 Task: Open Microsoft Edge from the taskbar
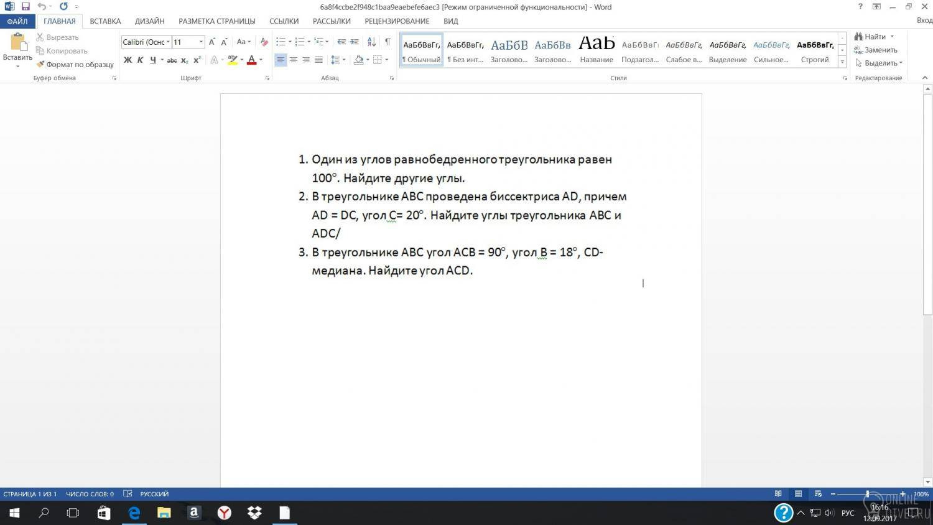pyautogui.click(x=134, y=513)
